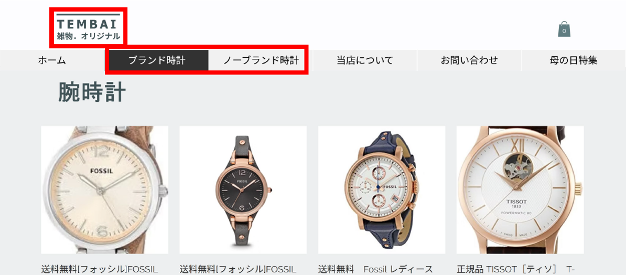Viewport: 626px width, 275px height.
Task: Click the TEMBAI store logo
Action: (88, 26)
